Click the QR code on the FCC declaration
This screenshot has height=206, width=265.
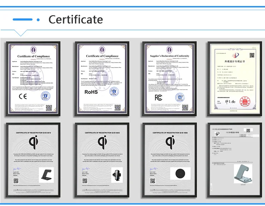(185, 108)
